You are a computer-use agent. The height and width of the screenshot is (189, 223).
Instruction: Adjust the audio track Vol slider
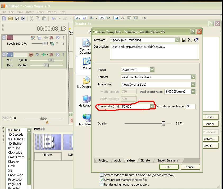[51, 60]
